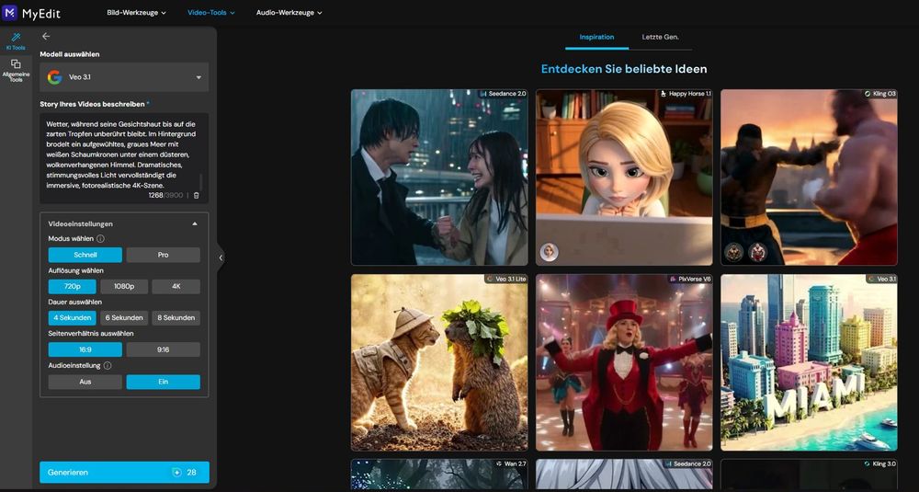Show info for Audioeinstellung
The width and height of the screenshot is (919, 492).
(108, 365)
